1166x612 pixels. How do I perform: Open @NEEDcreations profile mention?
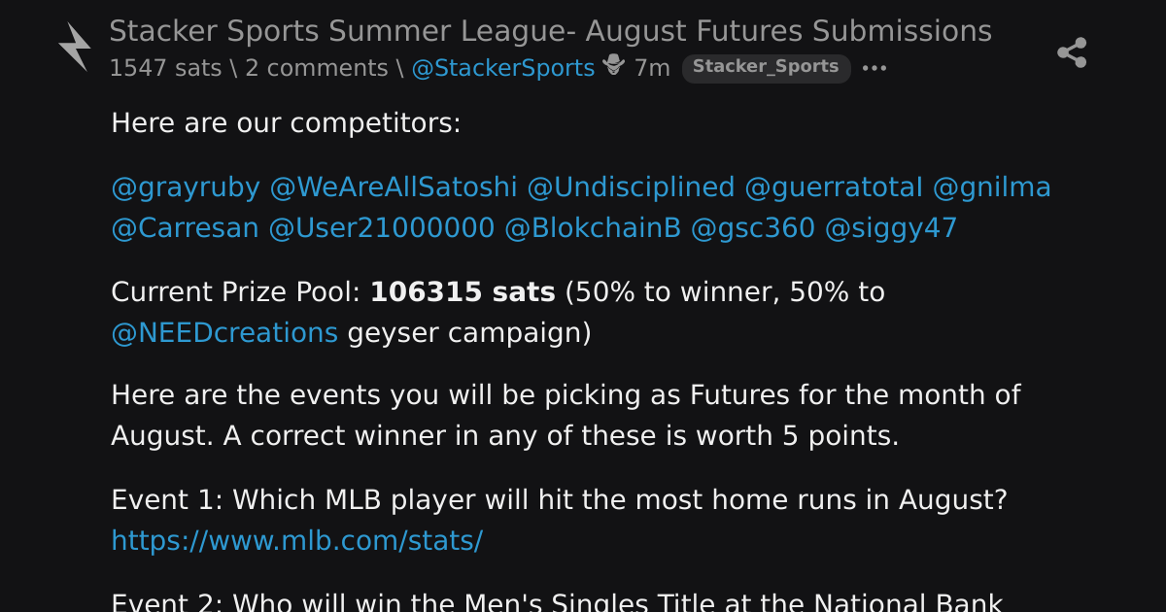point(224,333)
